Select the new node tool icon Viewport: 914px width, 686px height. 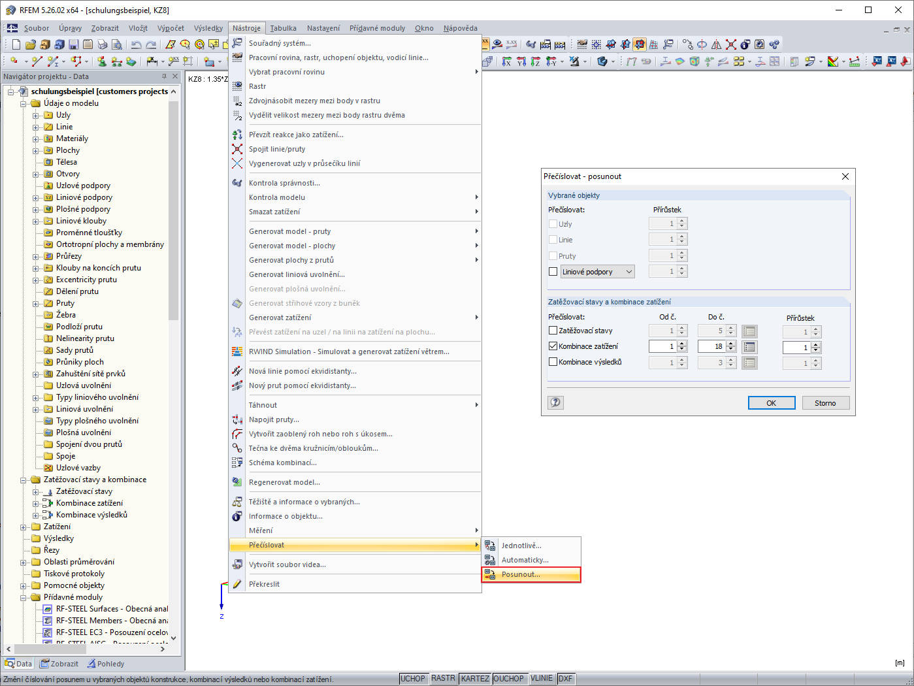(14, 61)
